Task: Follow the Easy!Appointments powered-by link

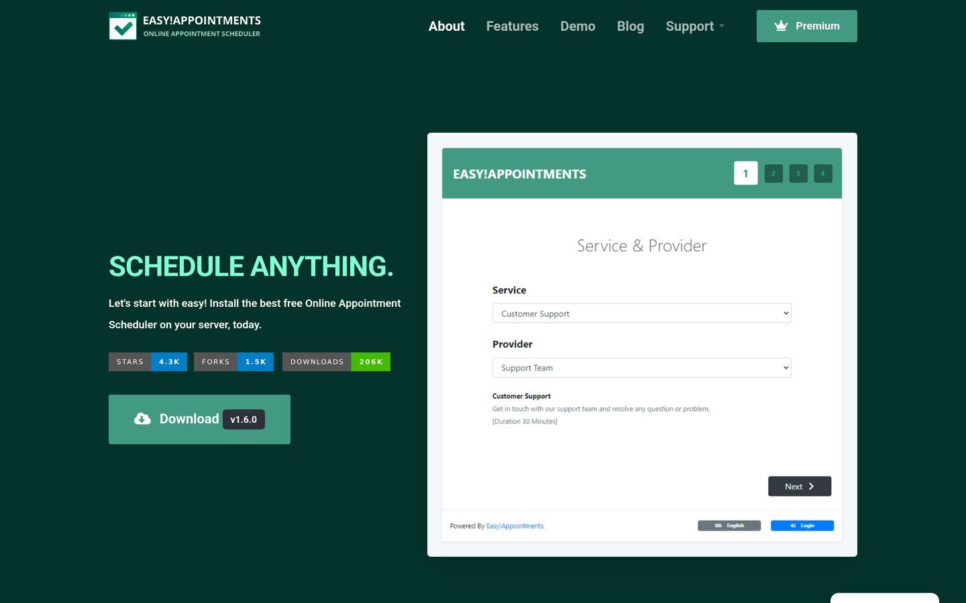Action: tap(515, 526)
